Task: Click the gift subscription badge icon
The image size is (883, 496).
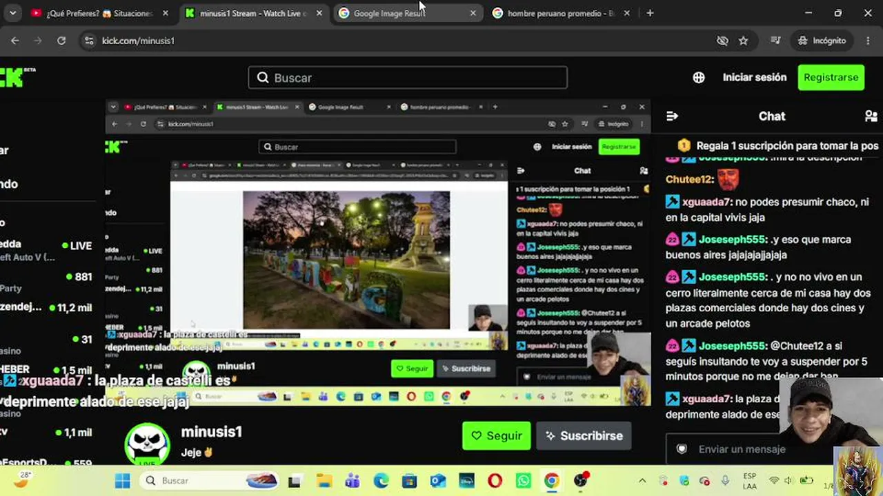Action: tap(684, 146)
